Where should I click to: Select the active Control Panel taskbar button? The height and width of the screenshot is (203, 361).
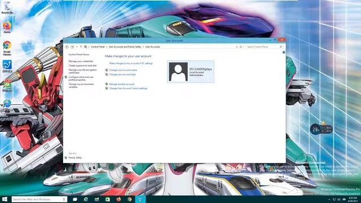(x=140, y=199)
